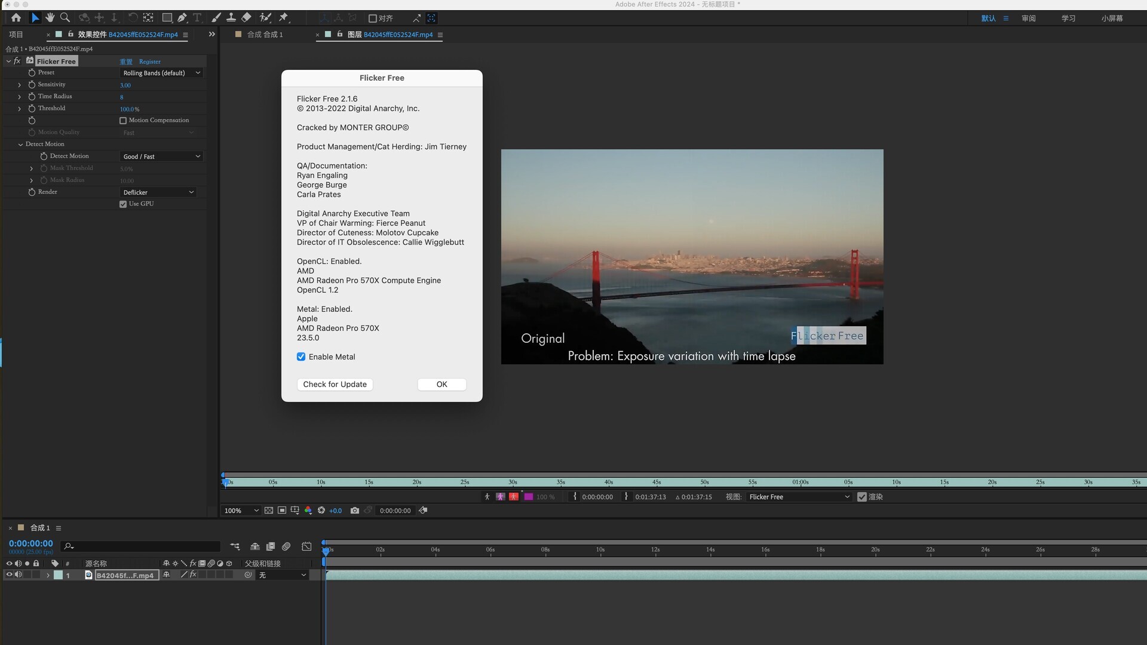Click the layer label color swatch for layer 1
Image resolution: width=1147 pixels, height=645 pixels.
58,575
